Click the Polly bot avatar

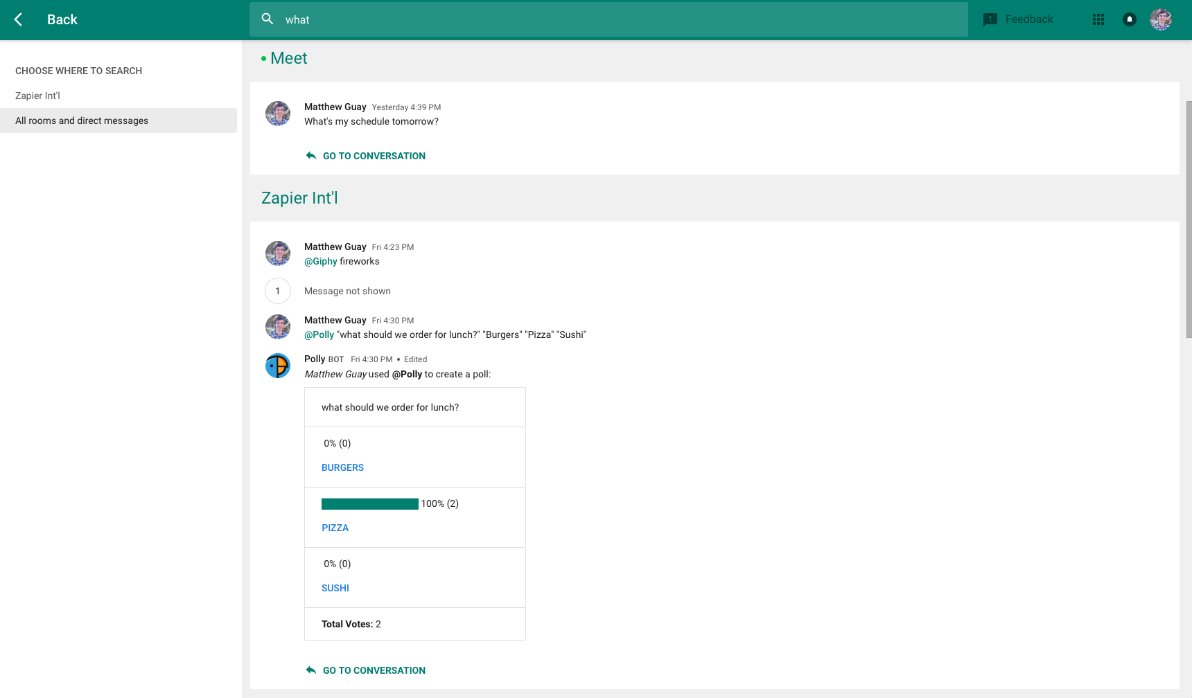[278, 366]
